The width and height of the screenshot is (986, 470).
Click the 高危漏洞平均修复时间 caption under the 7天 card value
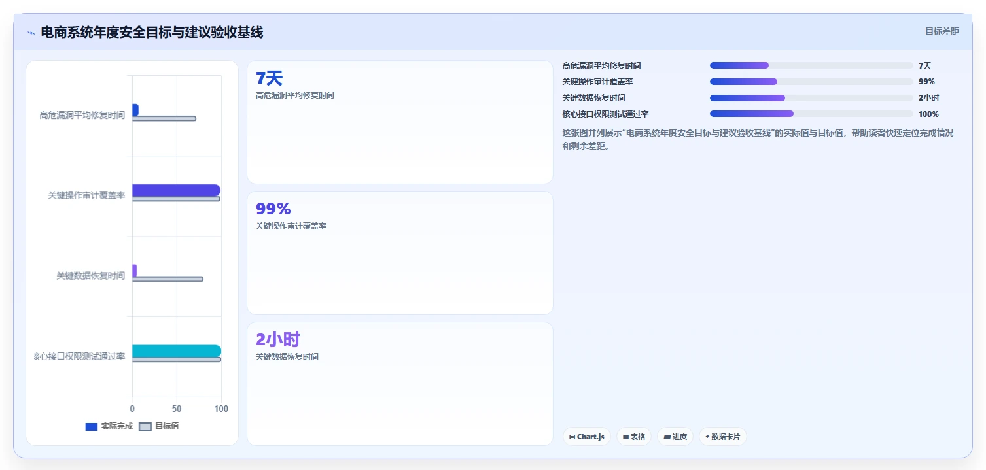pos(295,95)
